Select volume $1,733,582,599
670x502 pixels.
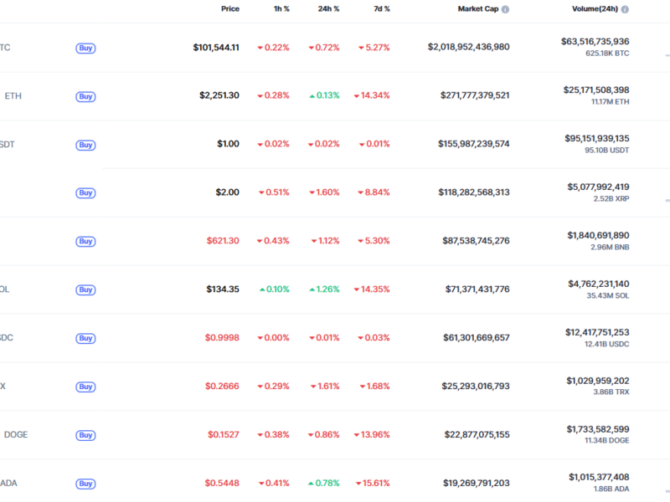click(598, 429)
